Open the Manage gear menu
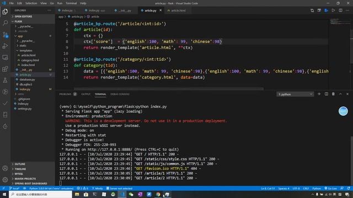Screen dimensions: 353x198 [5, 180]
